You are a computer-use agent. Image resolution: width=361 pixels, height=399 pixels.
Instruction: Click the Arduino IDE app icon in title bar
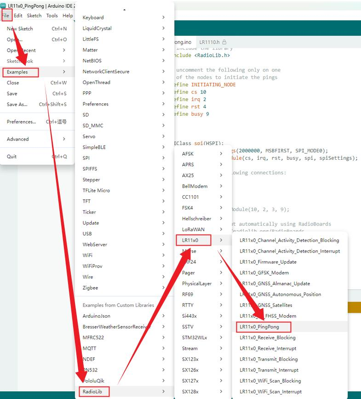(x=3, y=6)
